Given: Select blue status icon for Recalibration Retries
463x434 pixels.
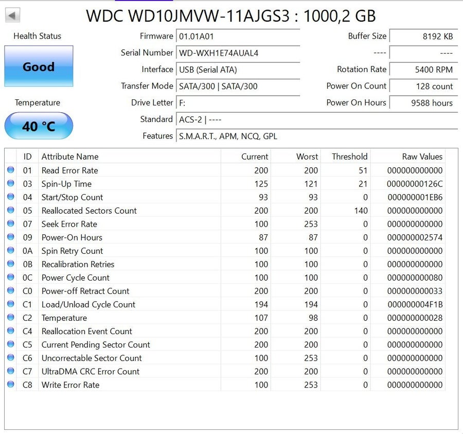Looking at the screenshot, I should (x=11, y=264).
